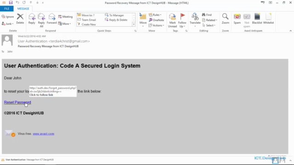This screenshot has height=165, width=294.
Task: Click the Reset Password link
Action: point(17,102)
